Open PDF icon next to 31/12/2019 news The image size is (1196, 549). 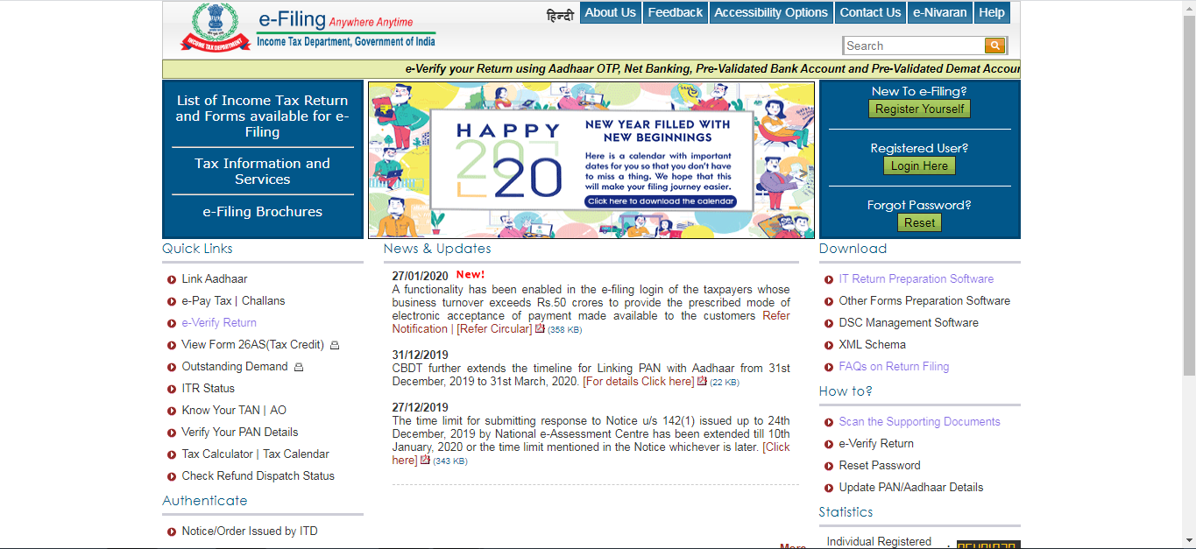702,381
